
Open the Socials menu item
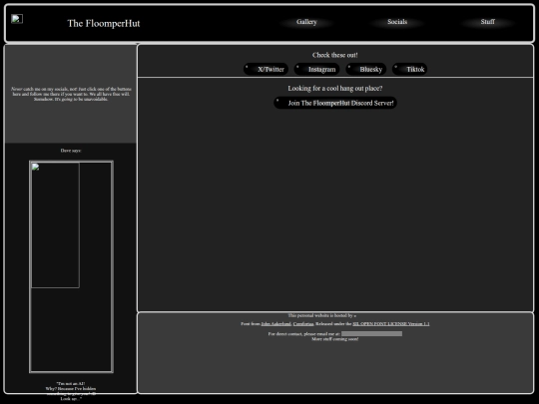397,22
